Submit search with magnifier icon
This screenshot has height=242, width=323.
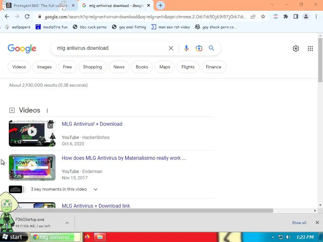(211, 48)
